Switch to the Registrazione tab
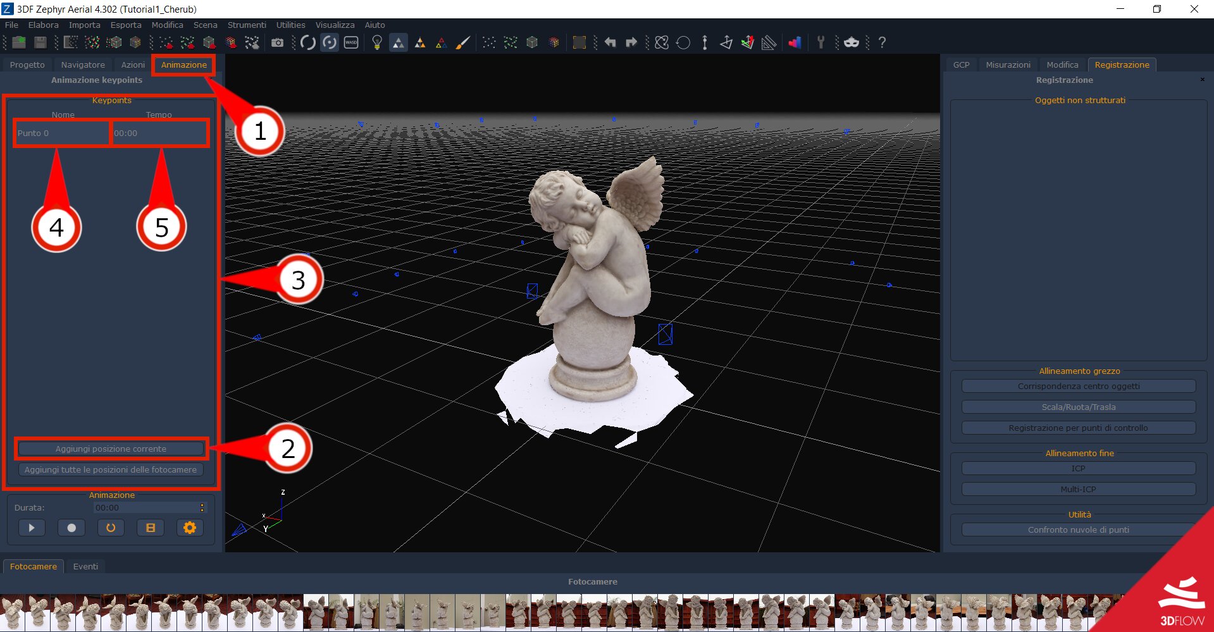The width and height of the screenshot is (1214, 632). tap(1122, 64)
